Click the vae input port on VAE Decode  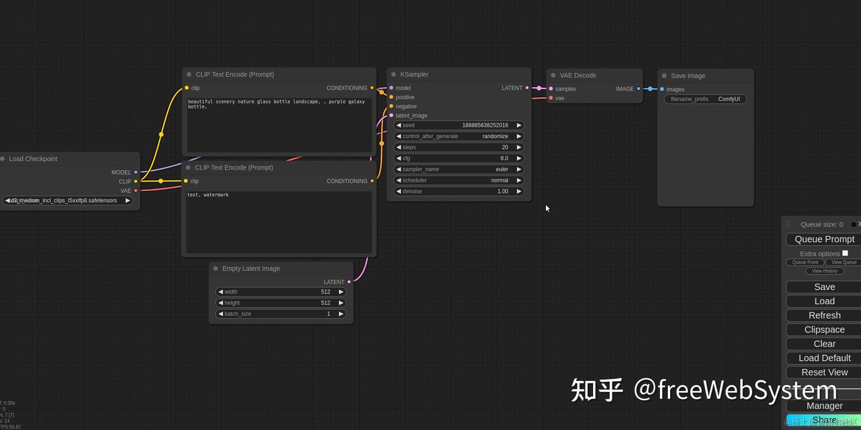pyautogui.click(x=551, y=98)
